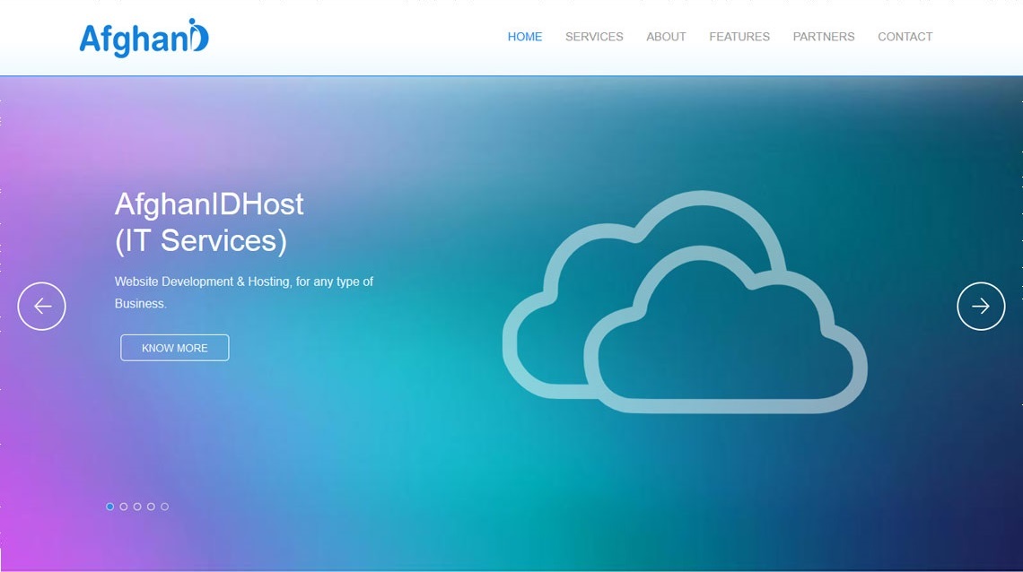
Task: Select first slide indicator dot
Action: click(x=109, y=507)
